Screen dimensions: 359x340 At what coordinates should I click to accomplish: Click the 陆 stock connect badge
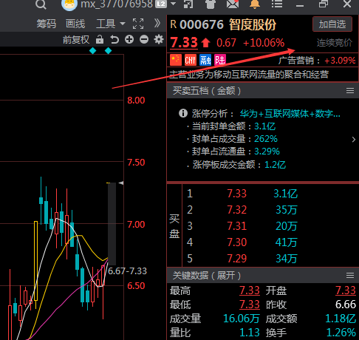click(x=220, y=60)
